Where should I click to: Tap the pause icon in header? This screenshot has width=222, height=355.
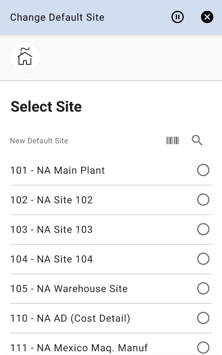coord(178,17)
